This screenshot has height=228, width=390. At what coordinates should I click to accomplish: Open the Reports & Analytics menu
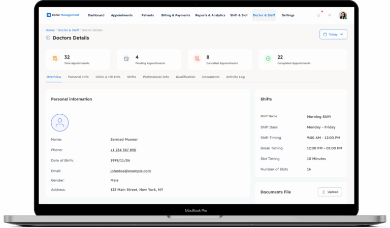click(210, 15)
